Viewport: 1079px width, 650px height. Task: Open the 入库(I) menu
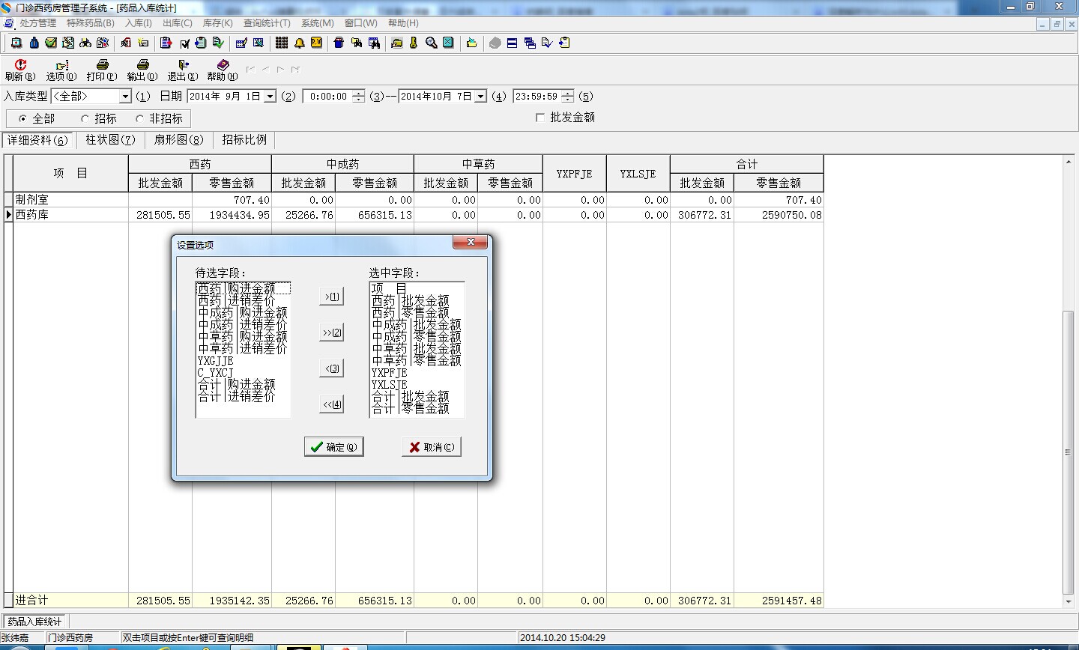139,23
